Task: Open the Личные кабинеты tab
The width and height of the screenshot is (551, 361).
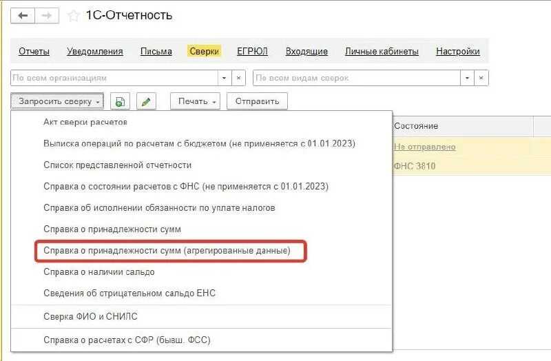Action: [382, 51]
